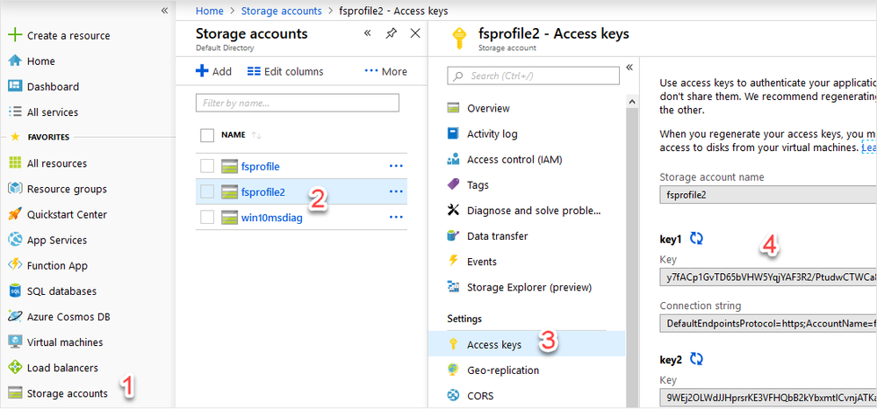Regenerate key2 with the refresh icon
Image resolution: width=877 pixels, height=410 pixels.
coord(697,358)
